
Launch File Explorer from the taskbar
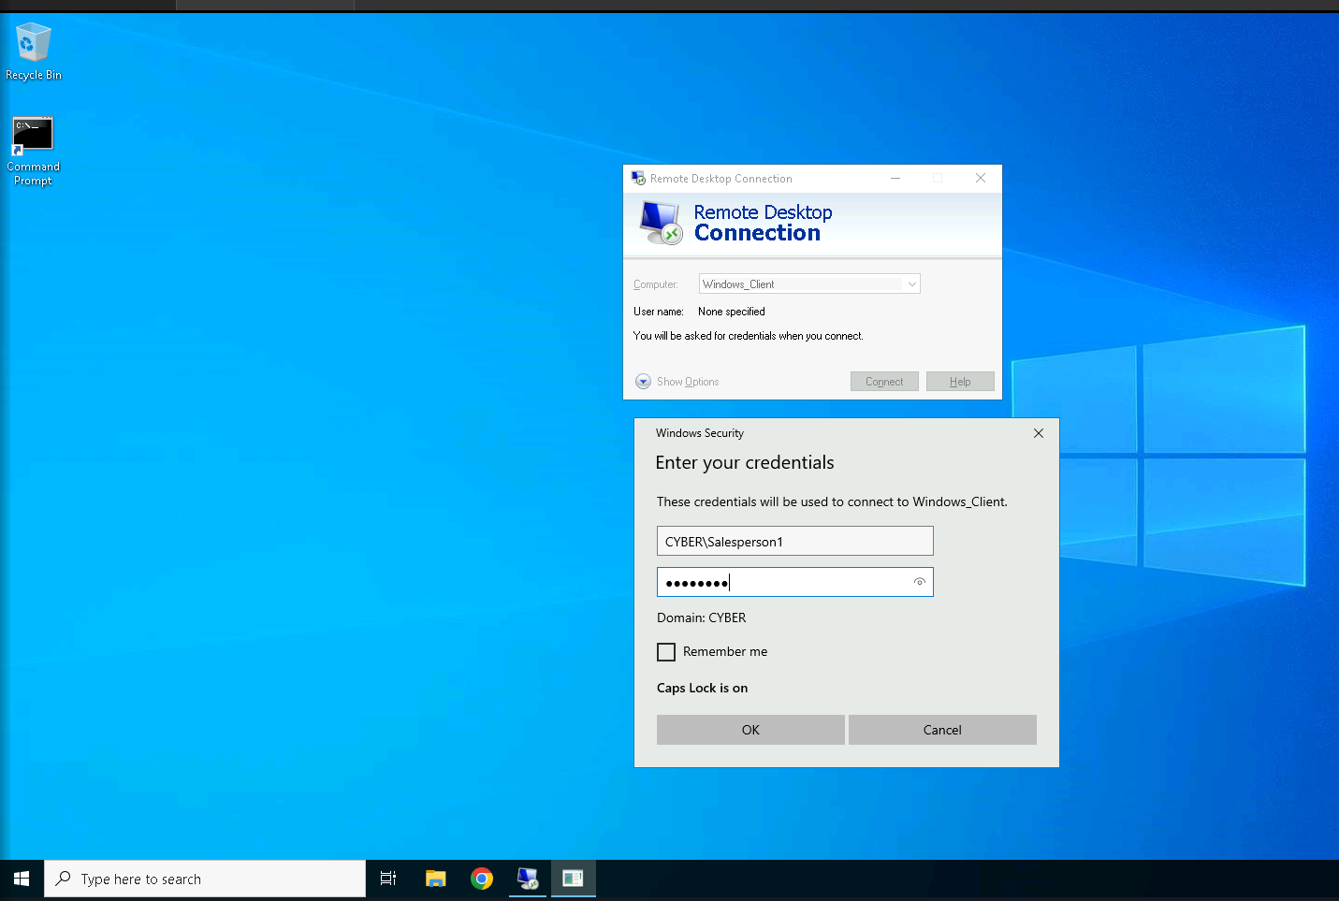point(436,879)
